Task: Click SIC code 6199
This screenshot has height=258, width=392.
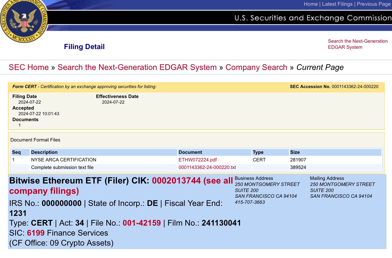Action: pos(36,233)
